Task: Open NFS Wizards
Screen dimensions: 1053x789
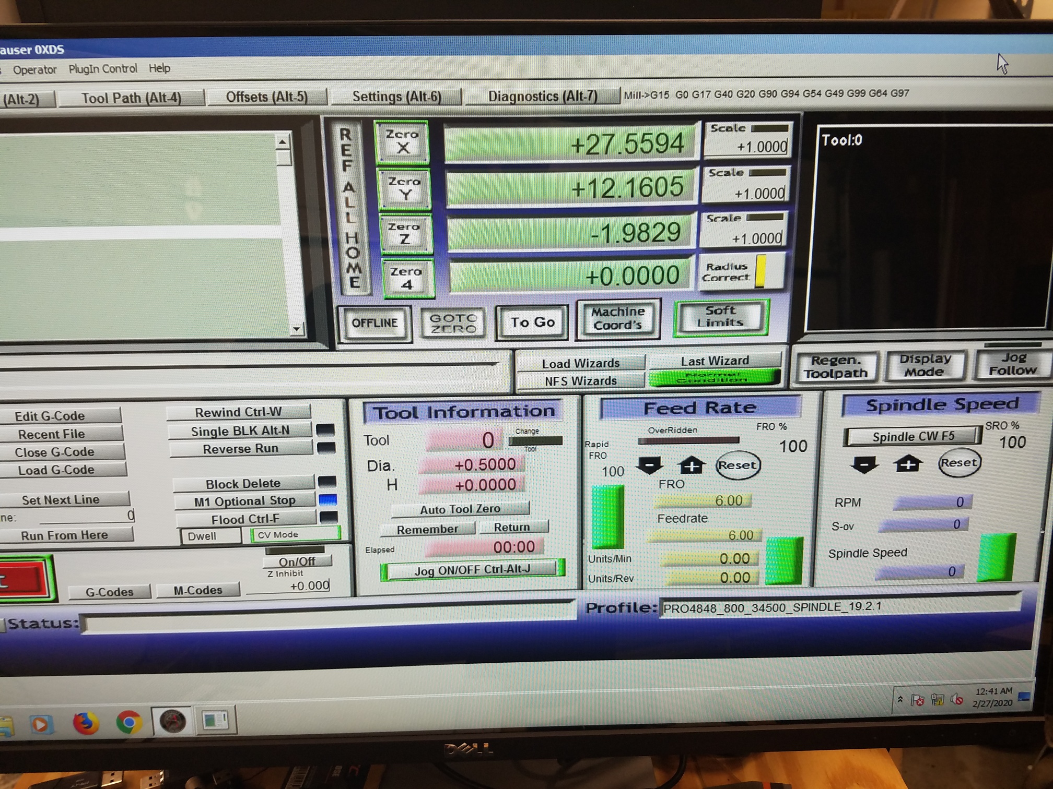Action: [581, 381]
